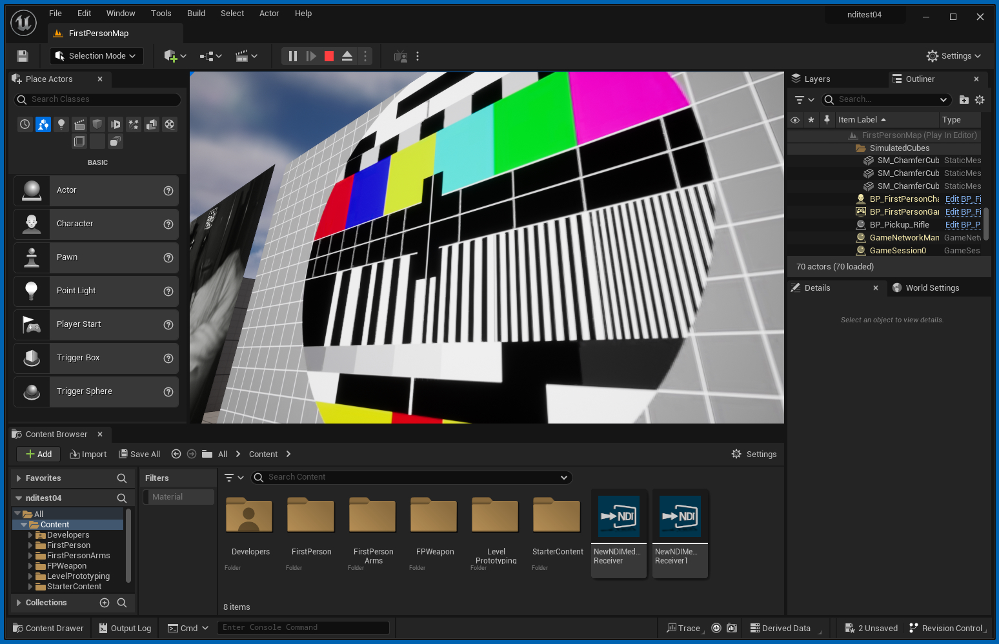Click the eject from player icon
The image size is (999, 644).
tap(347, 56)
